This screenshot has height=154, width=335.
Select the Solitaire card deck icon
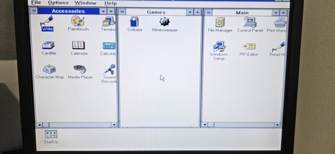pos(135,22)
